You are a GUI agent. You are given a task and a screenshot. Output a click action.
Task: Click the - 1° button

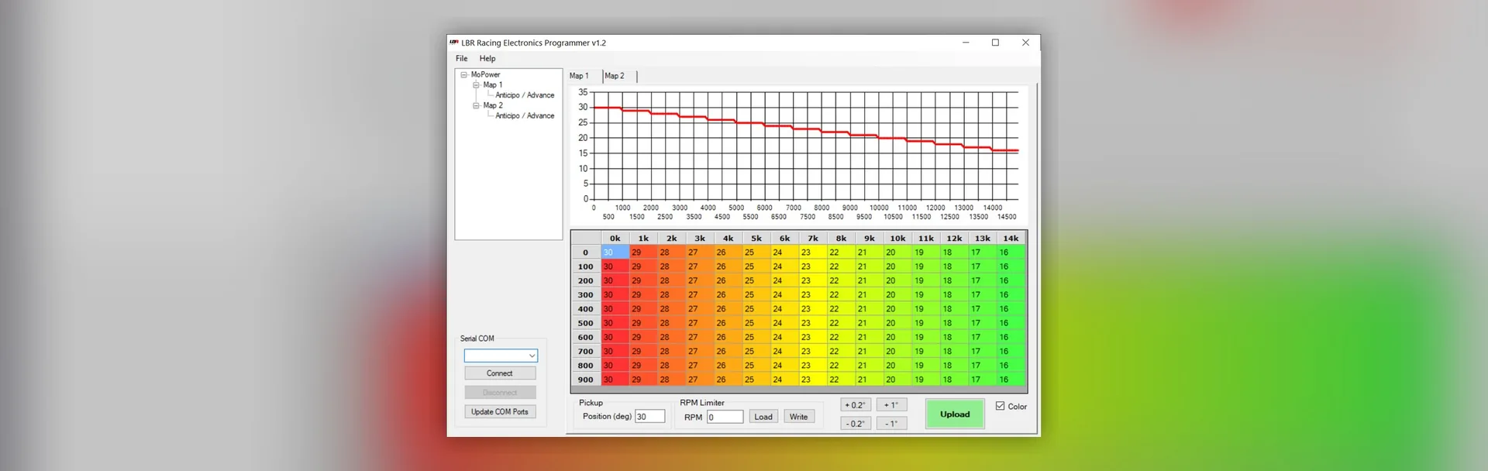click(x=891, y=424)
